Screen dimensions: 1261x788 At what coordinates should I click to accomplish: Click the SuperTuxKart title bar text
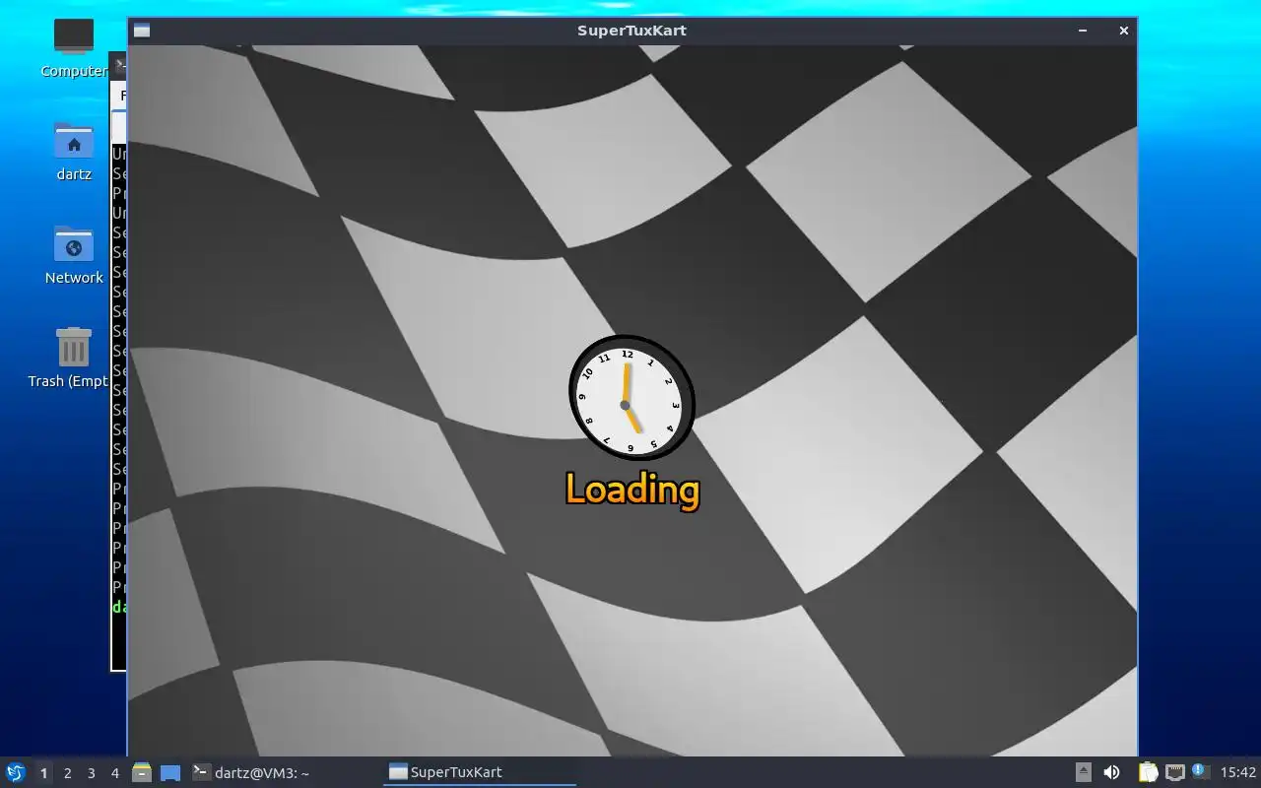[x=631, y=31]
